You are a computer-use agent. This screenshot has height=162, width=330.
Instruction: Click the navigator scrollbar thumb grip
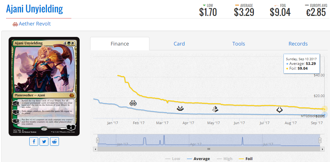pyautogui.click(x=209, y=149)
